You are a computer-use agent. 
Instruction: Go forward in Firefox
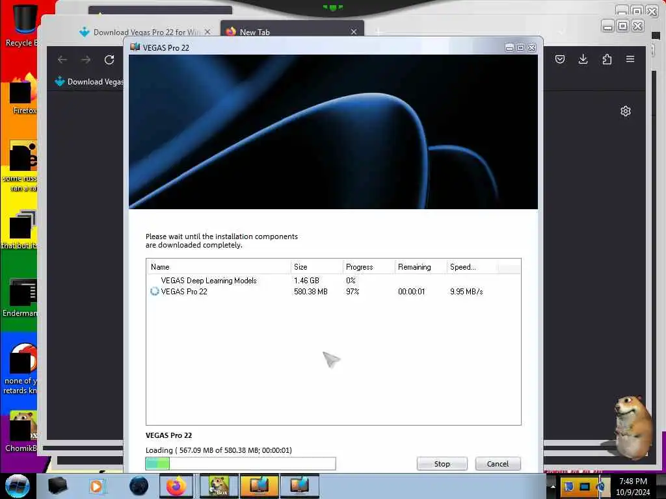tap(86, 60)
